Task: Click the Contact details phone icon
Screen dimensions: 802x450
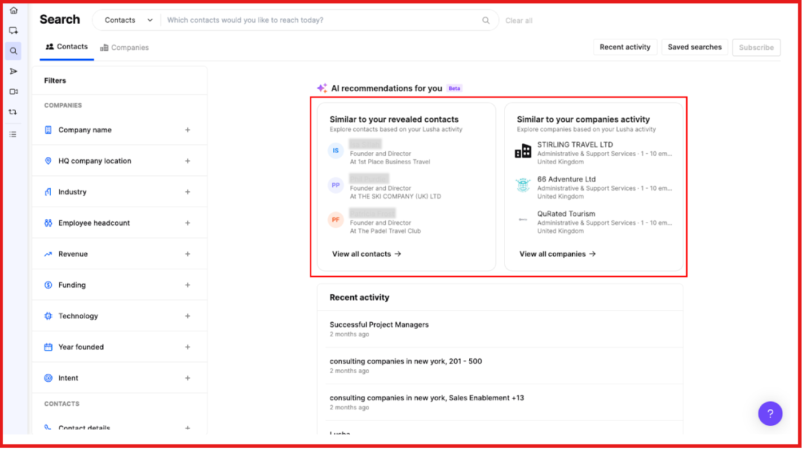Action: [x=48, y=429]
